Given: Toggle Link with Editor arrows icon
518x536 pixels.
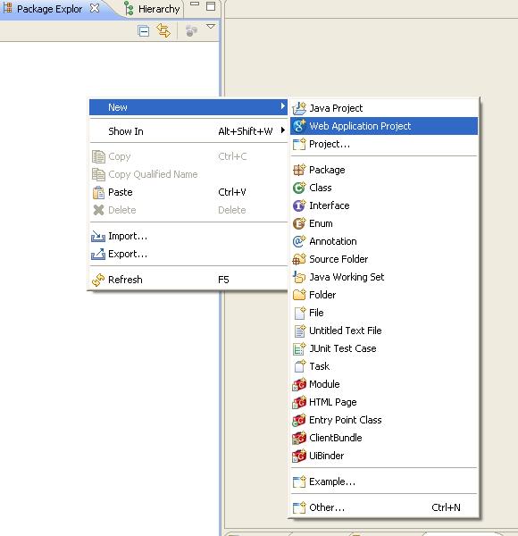Looking at the screenshot, I should coord(163,30).
